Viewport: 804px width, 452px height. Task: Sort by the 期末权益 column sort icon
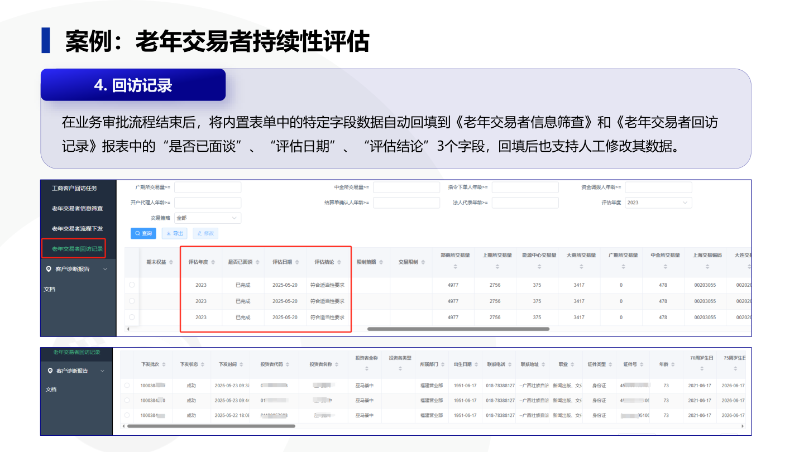click(x=171, y=262)
